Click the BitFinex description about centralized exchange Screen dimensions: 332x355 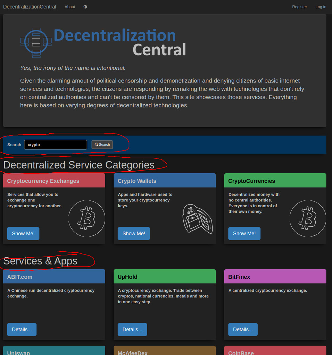tap(268, 291)
